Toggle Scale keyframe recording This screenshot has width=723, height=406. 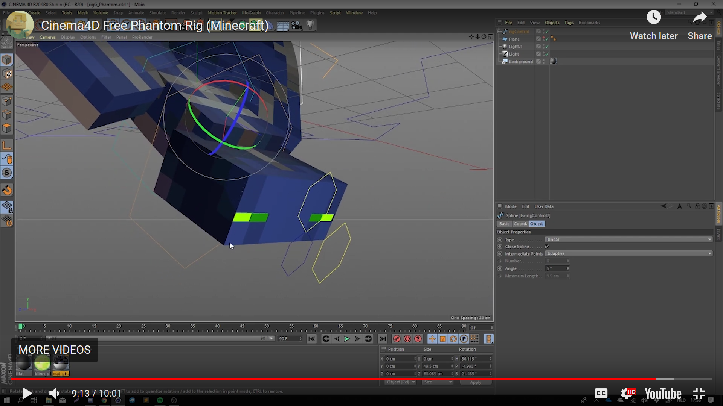pos(443,339)
